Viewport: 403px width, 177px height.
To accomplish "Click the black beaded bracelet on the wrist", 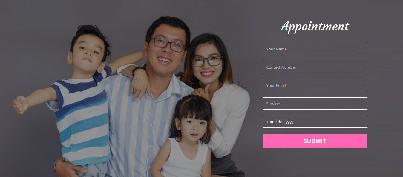I will pyautogui.click(x=137, y=71).
